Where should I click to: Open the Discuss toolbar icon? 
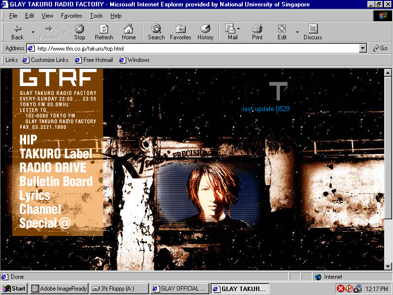pyautogui.click(x=312, y=32)
